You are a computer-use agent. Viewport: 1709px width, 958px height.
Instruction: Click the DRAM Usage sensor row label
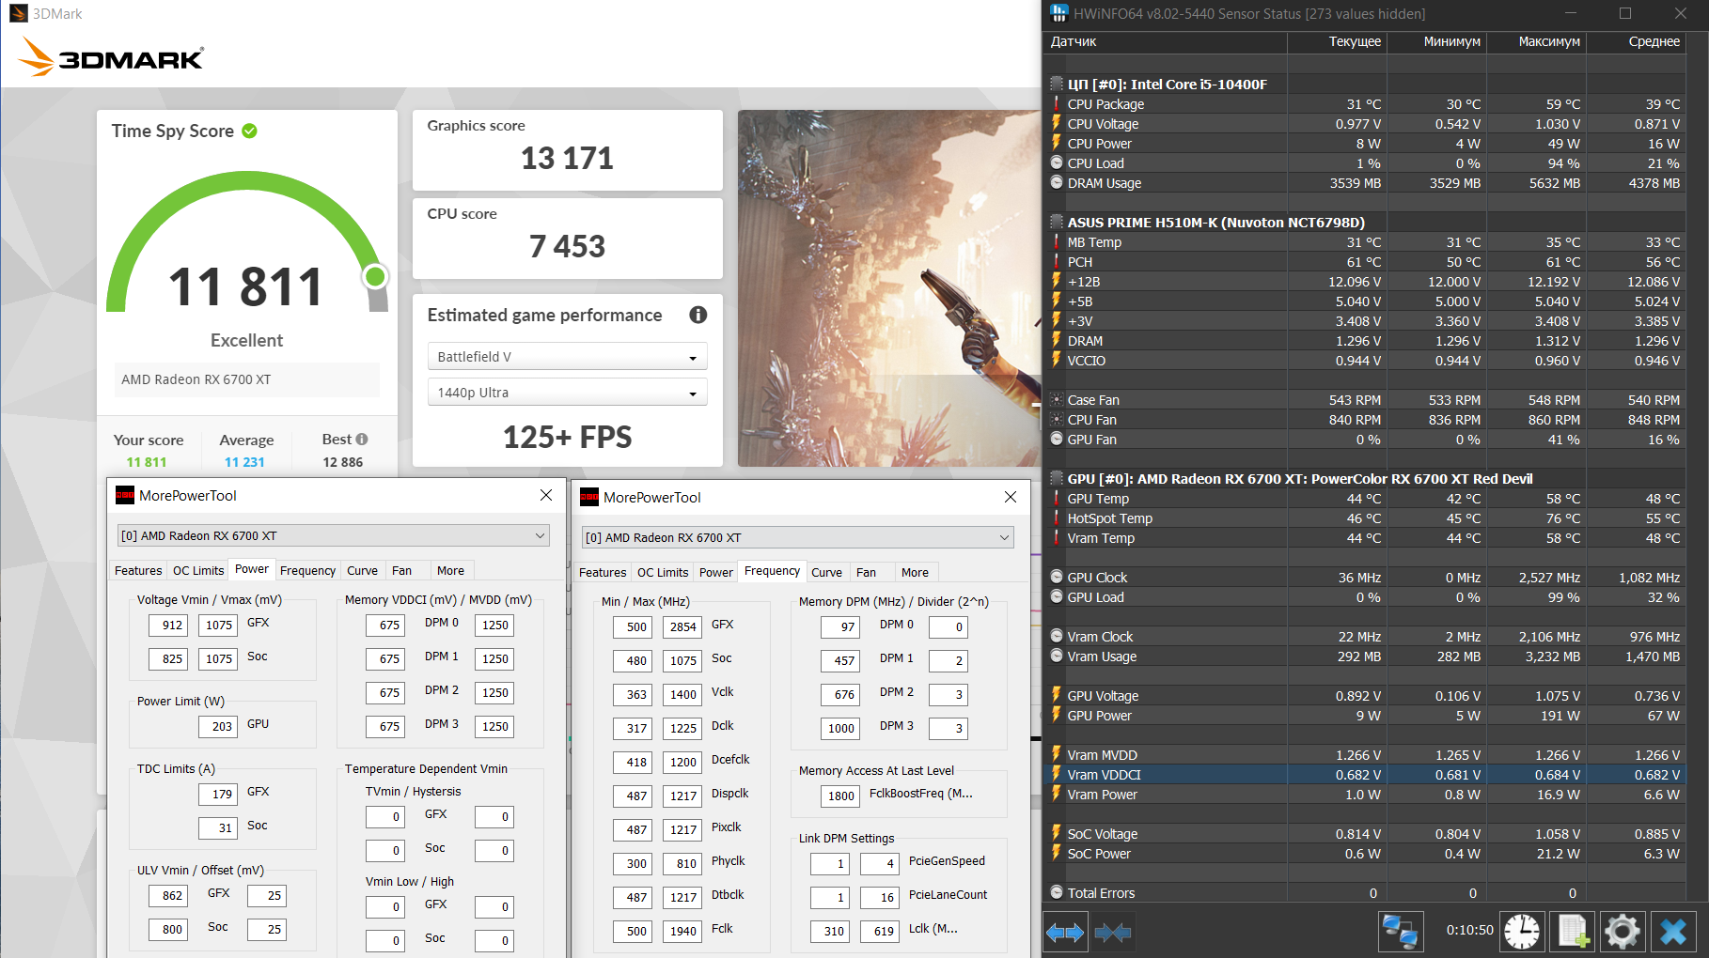point(1104,182)
